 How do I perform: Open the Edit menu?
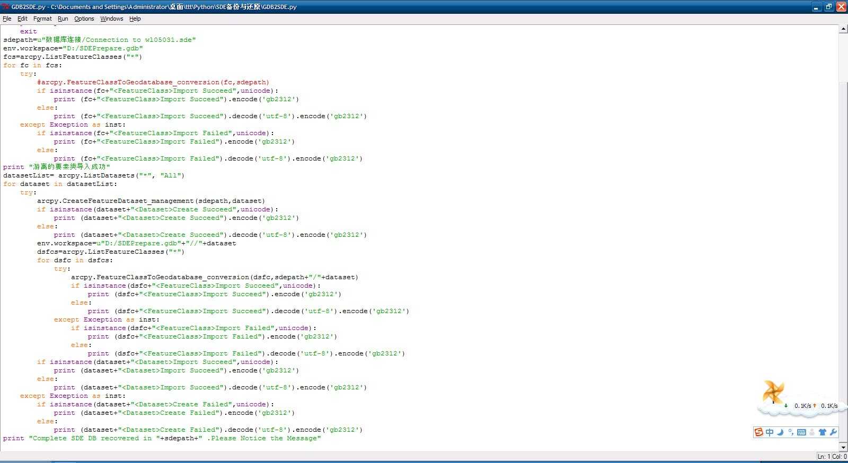tap(22, 19)
